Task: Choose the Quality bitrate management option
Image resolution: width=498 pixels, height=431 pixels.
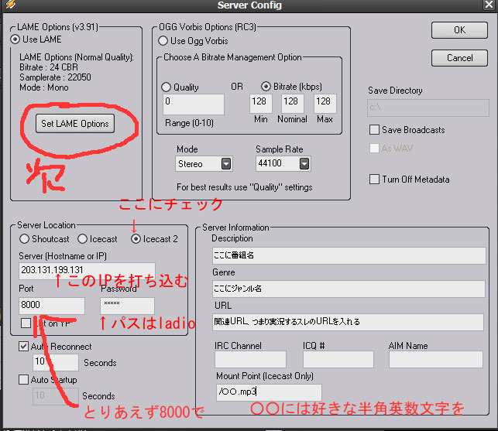Action: (167, 87)
